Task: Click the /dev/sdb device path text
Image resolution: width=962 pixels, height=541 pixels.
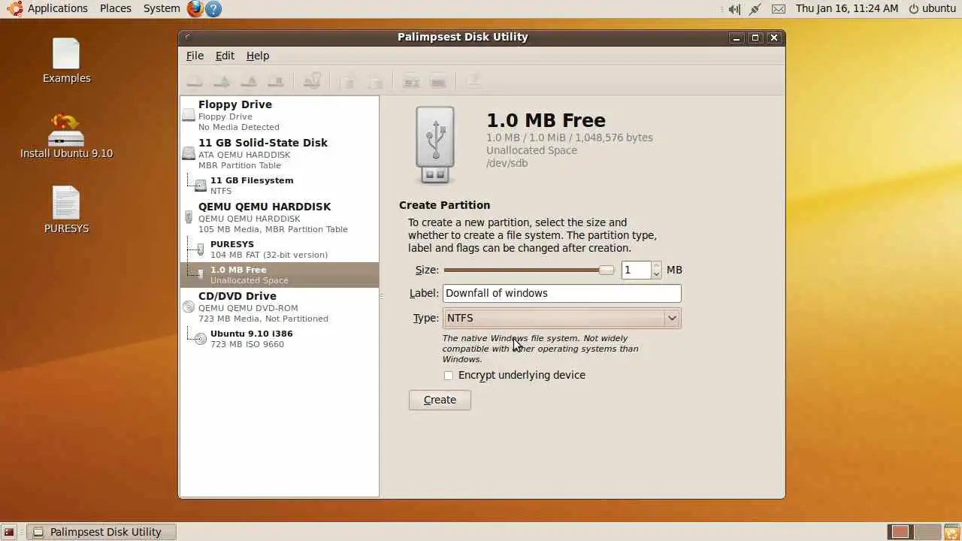Action: pyautogui.click(x=507, y=163)
